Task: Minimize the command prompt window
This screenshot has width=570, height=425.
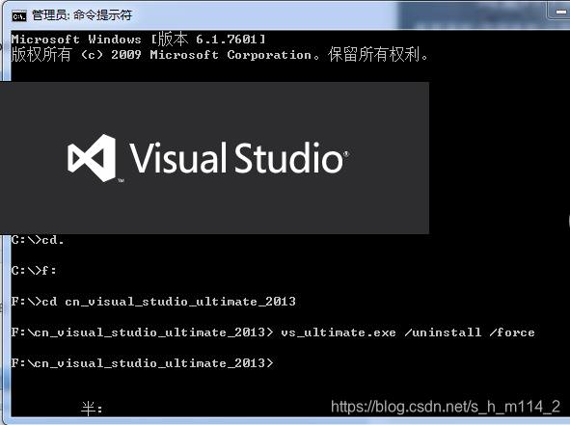Action: pos(560,12)
